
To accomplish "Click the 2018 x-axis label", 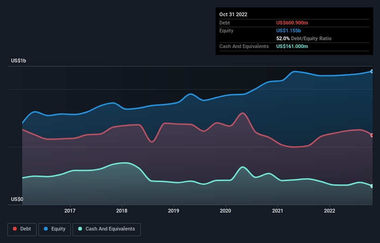I will [122, 211].
